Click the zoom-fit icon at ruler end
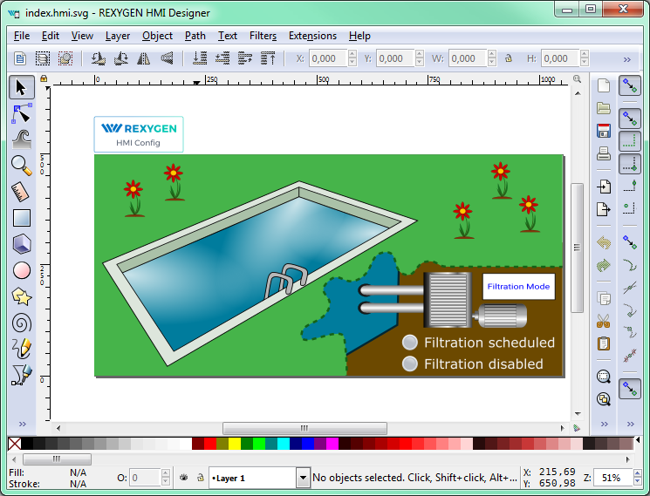Image resolution: width=650 pixels, height=496 pixels. 577,78
